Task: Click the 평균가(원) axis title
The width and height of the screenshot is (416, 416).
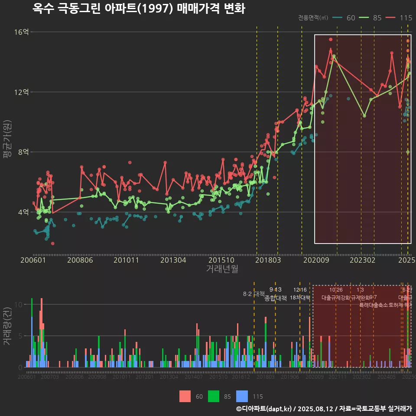Action: click(7, 139)
